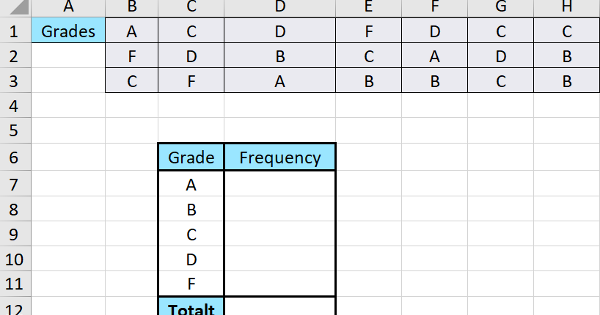Click column header H

(x=566, y=7)
